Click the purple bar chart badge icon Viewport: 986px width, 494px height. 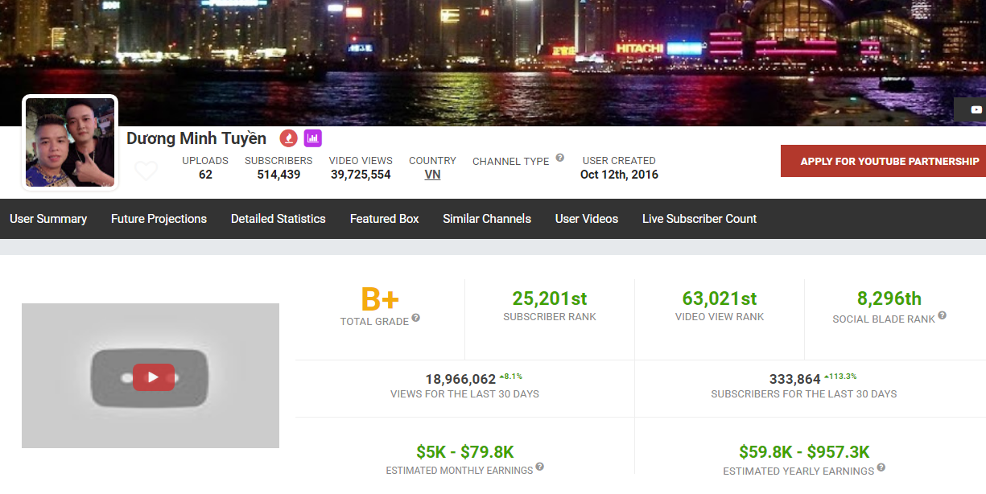point(313,138)
